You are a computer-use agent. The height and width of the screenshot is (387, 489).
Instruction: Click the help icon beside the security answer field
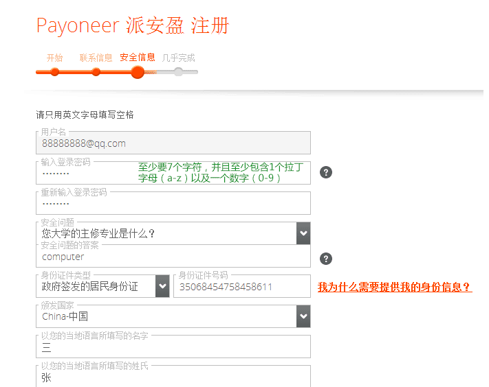pyautogui.click(x=326, y=259)
